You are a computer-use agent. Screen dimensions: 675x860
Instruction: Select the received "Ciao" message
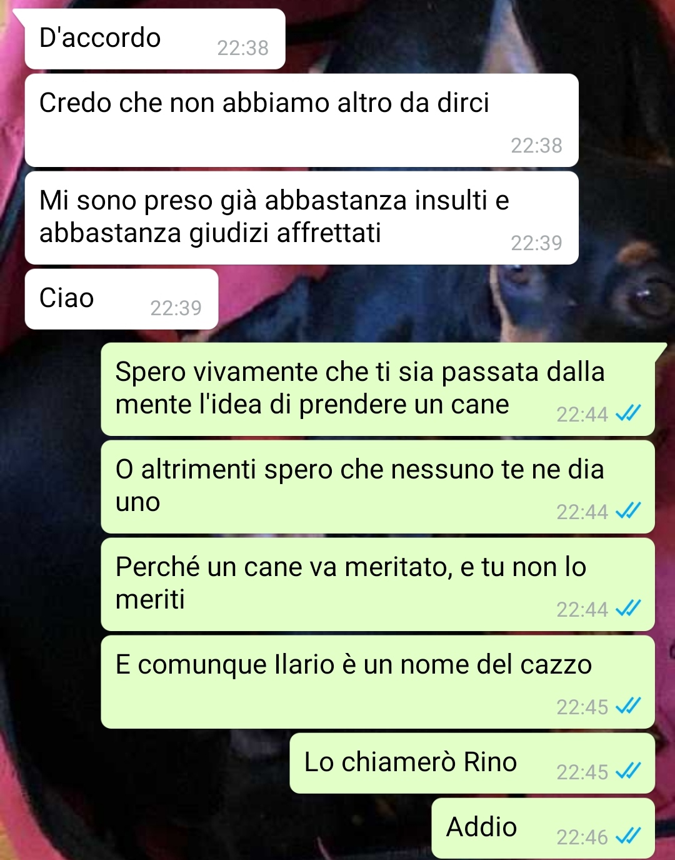[x=121, y=299]
